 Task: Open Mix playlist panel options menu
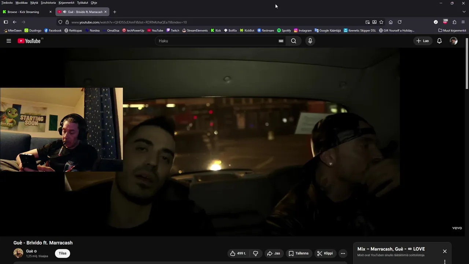pyautogui.click(x=444, y=261)
